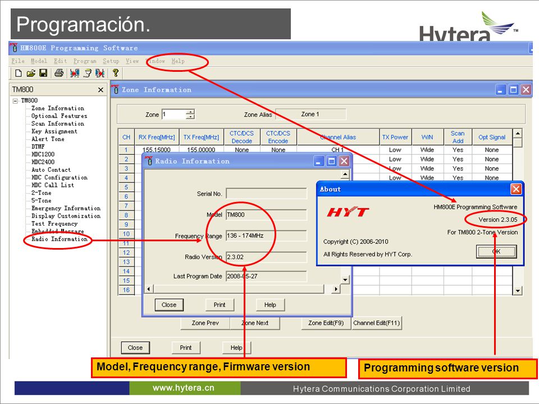Select Key Assignment in the tree
The height and width of the screenshot is (404, 539).
coord(54,131)
